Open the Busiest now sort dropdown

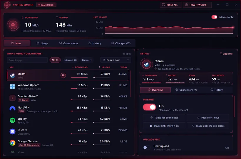(116, 60)
